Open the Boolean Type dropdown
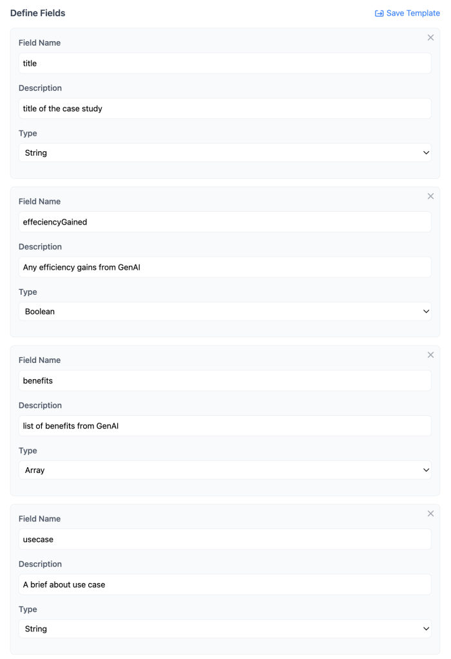This screenshot has width=451, height=659. tap(225, 311)
